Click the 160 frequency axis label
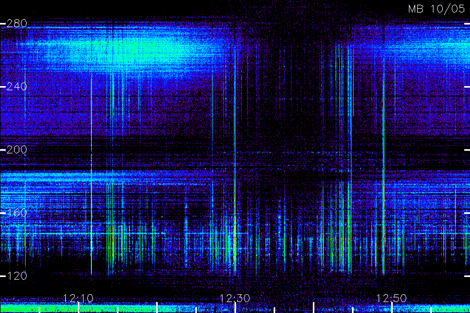The height and width of the screenshot is (313, 470). (x=17, y=213)
